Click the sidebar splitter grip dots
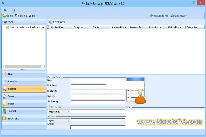The height and width of the screenshot is (137, 206). (x=23, y=70)
